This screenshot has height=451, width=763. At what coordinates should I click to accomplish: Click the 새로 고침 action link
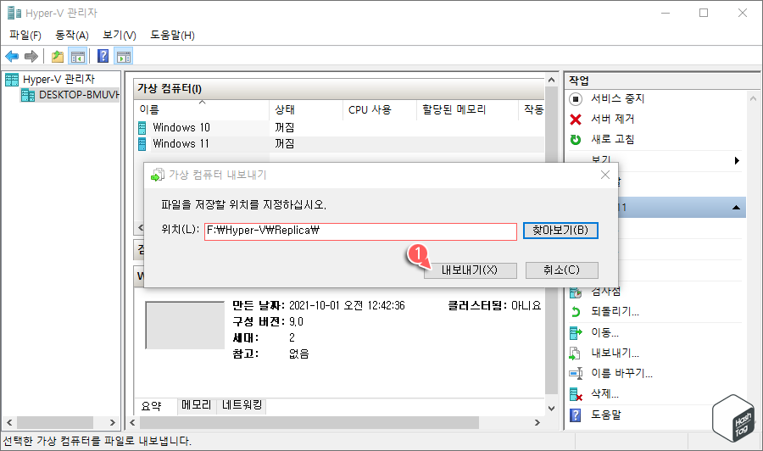613,140
